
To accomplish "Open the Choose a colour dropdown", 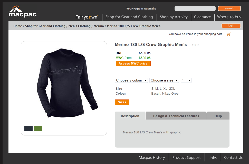I will click(131, 80).
